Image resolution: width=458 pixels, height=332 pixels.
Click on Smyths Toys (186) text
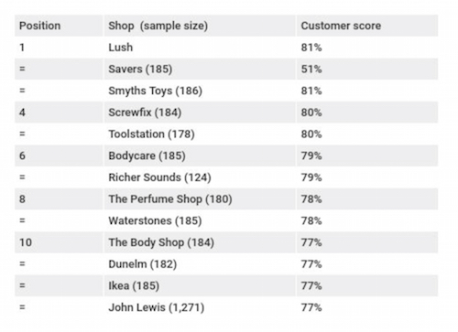(155, 91)
